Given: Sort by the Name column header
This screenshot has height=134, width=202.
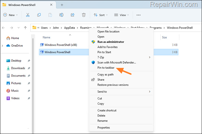Looking at the screenshot, I should (47, 38).
